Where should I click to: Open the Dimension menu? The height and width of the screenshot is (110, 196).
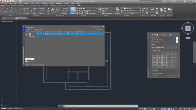[x=44, y=4]
